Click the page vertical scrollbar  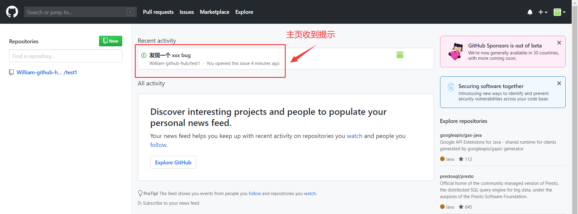(x=575, y=107)
